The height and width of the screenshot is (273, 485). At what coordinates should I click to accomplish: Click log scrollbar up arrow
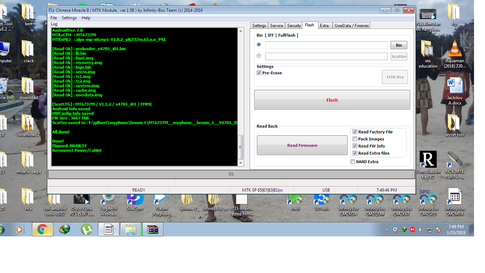(241, 31)
